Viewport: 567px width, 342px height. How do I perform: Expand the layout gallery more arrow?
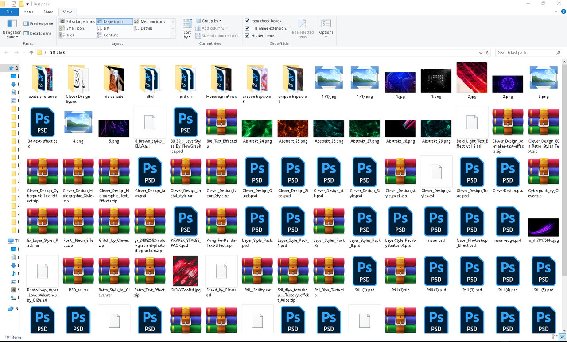[172, 35]
